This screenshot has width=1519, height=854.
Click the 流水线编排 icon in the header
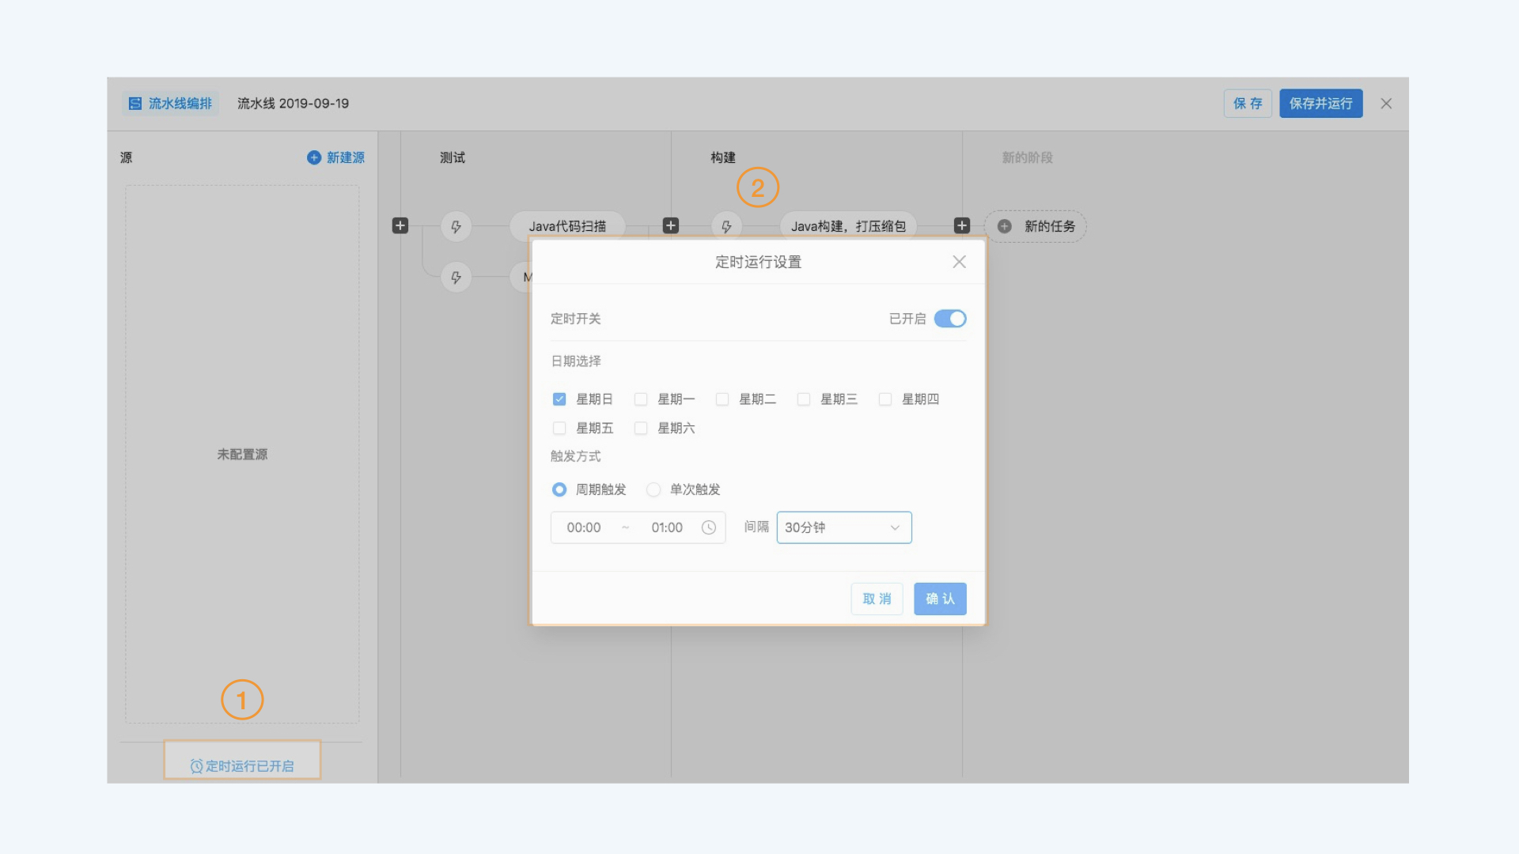(x=135, y=104)
